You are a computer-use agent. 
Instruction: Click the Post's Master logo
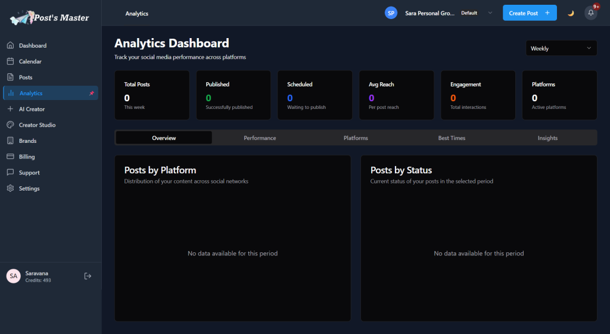(x=50, y=18)
